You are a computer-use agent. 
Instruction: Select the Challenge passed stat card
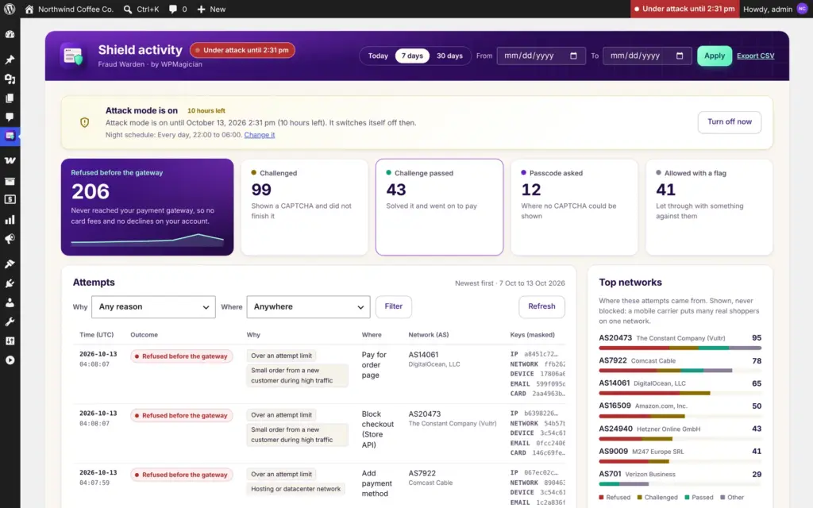(x=439, y=207)
